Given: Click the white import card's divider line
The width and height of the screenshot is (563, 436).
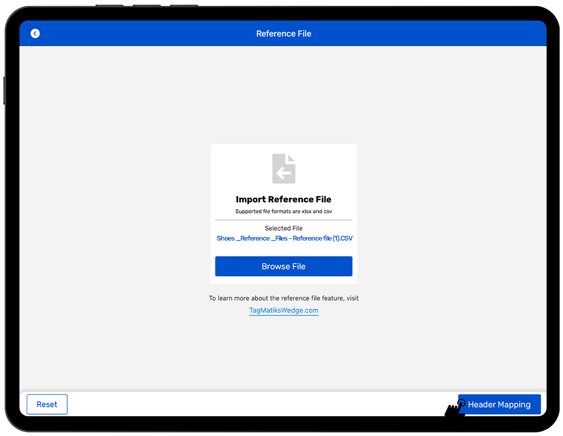Looking at the screenshot, I should pos(284,220).
